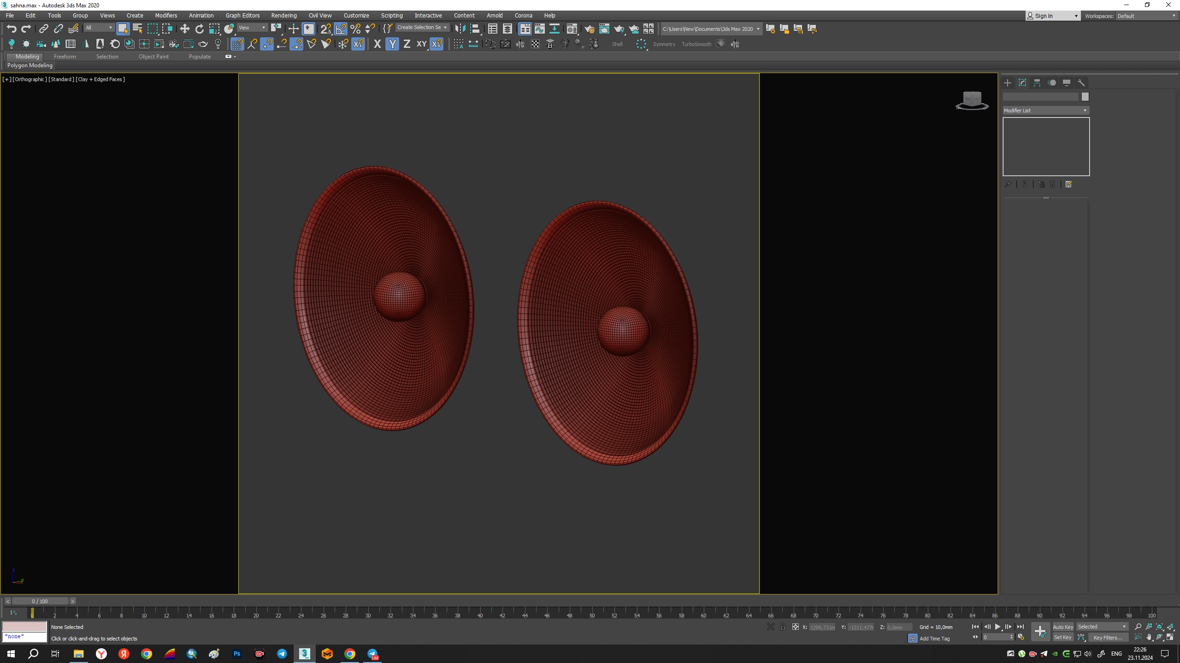This screenshot has height=663, width=1180.
Task: Open the Hierarchy command panel tab
Action: 1037,83
